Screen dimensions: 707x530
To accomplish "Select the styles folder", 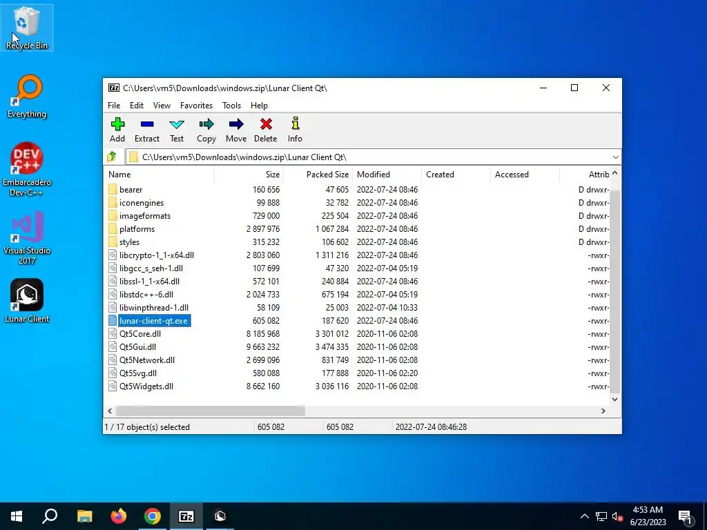I will pos(129,242).
